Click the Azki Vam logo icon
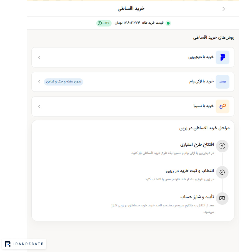Image resolution: width=250 pixels, height=252 pixels. (222, 82)
